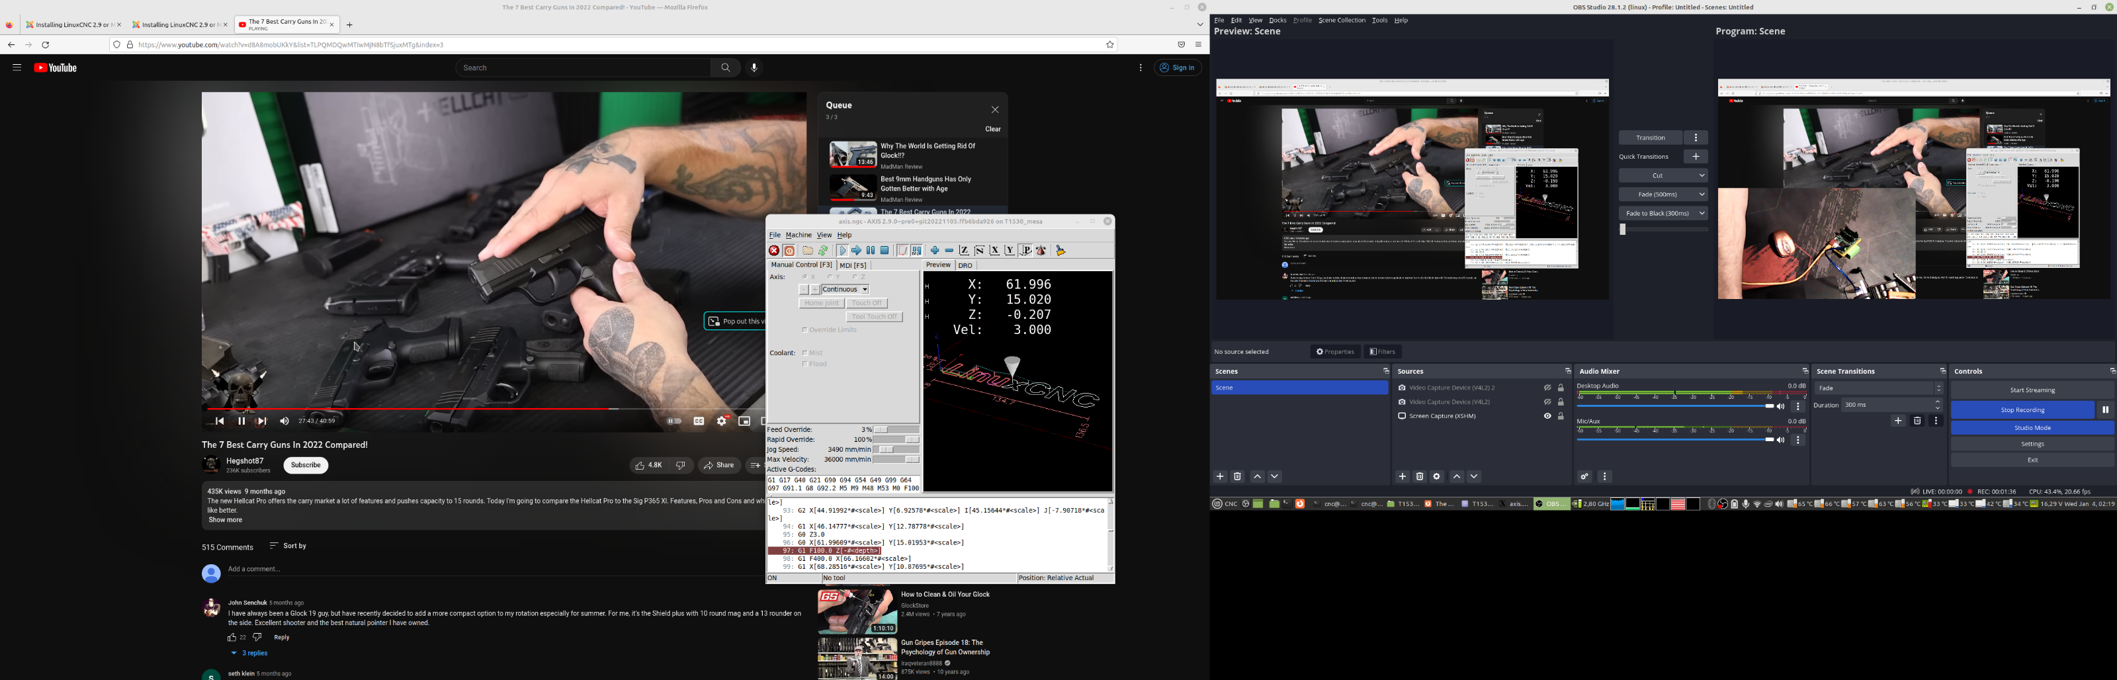Image resolution: width=2117 pixels, height=680 pixels.
Task: Adjust the Feed Override slider in AXIS
Action: 896,429
